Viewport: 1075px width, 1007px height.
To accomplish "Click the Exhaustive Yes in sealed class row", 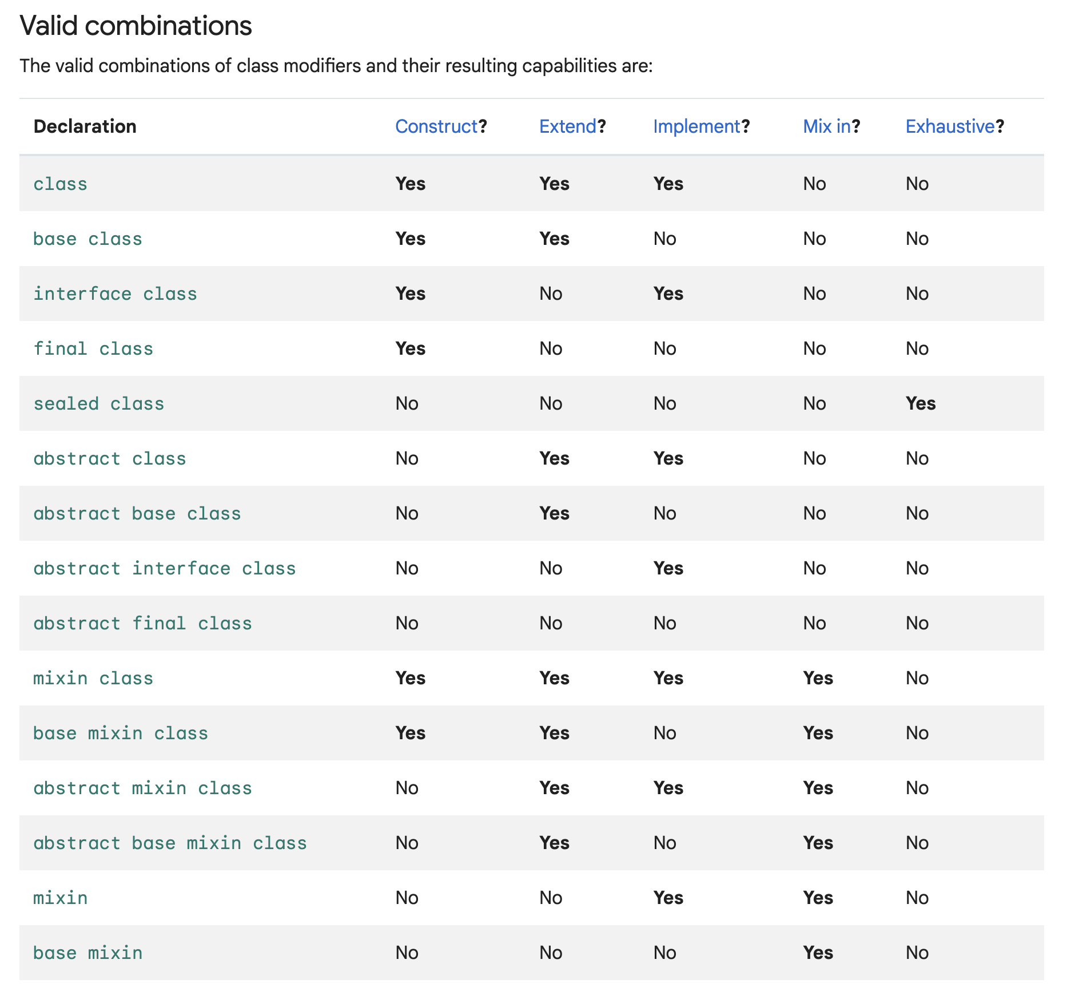I will pos(920,404).
